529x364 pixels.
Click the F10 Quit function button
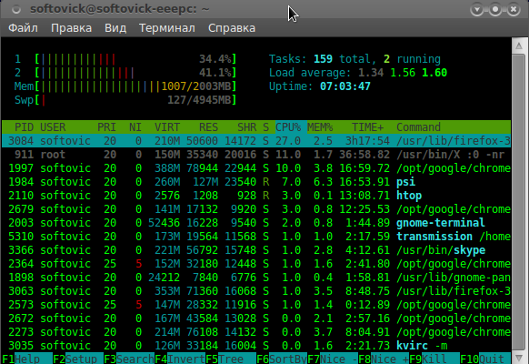click(x=485, y=359)
